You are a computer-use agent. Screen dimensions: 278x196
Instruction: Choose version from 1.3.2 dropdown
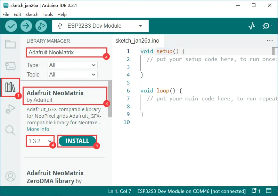tap(39, 141)
